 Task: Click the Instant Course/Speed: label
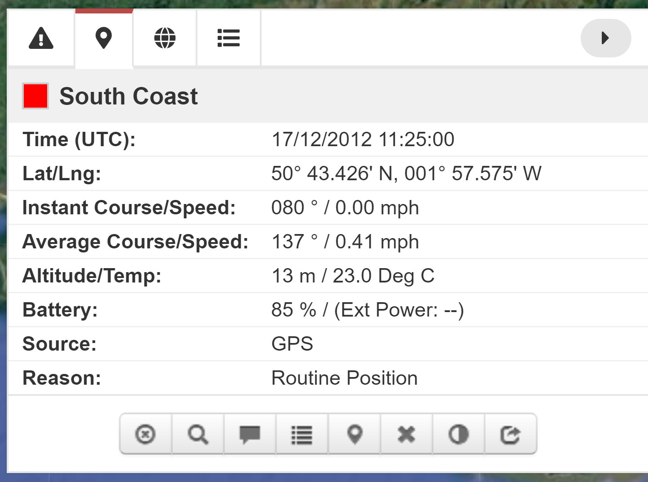(x=129, y=208)
